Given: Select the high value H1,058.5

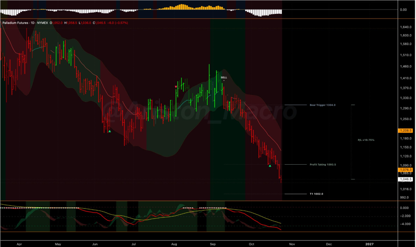Looking at the screenshot, I should point(70,23).
